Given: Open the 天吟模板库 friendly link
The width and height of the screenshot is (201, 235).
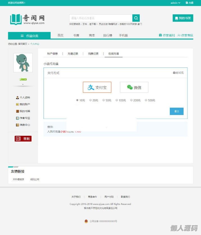Looking at the screenshot, I should (18, 179).
